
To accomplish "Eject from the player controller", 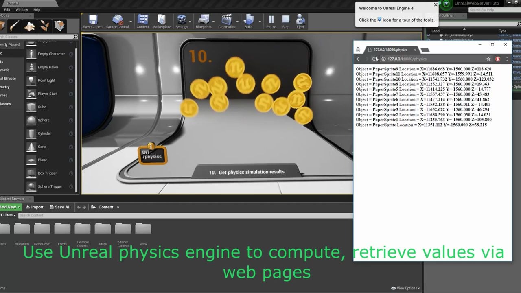I will [300, 22].
